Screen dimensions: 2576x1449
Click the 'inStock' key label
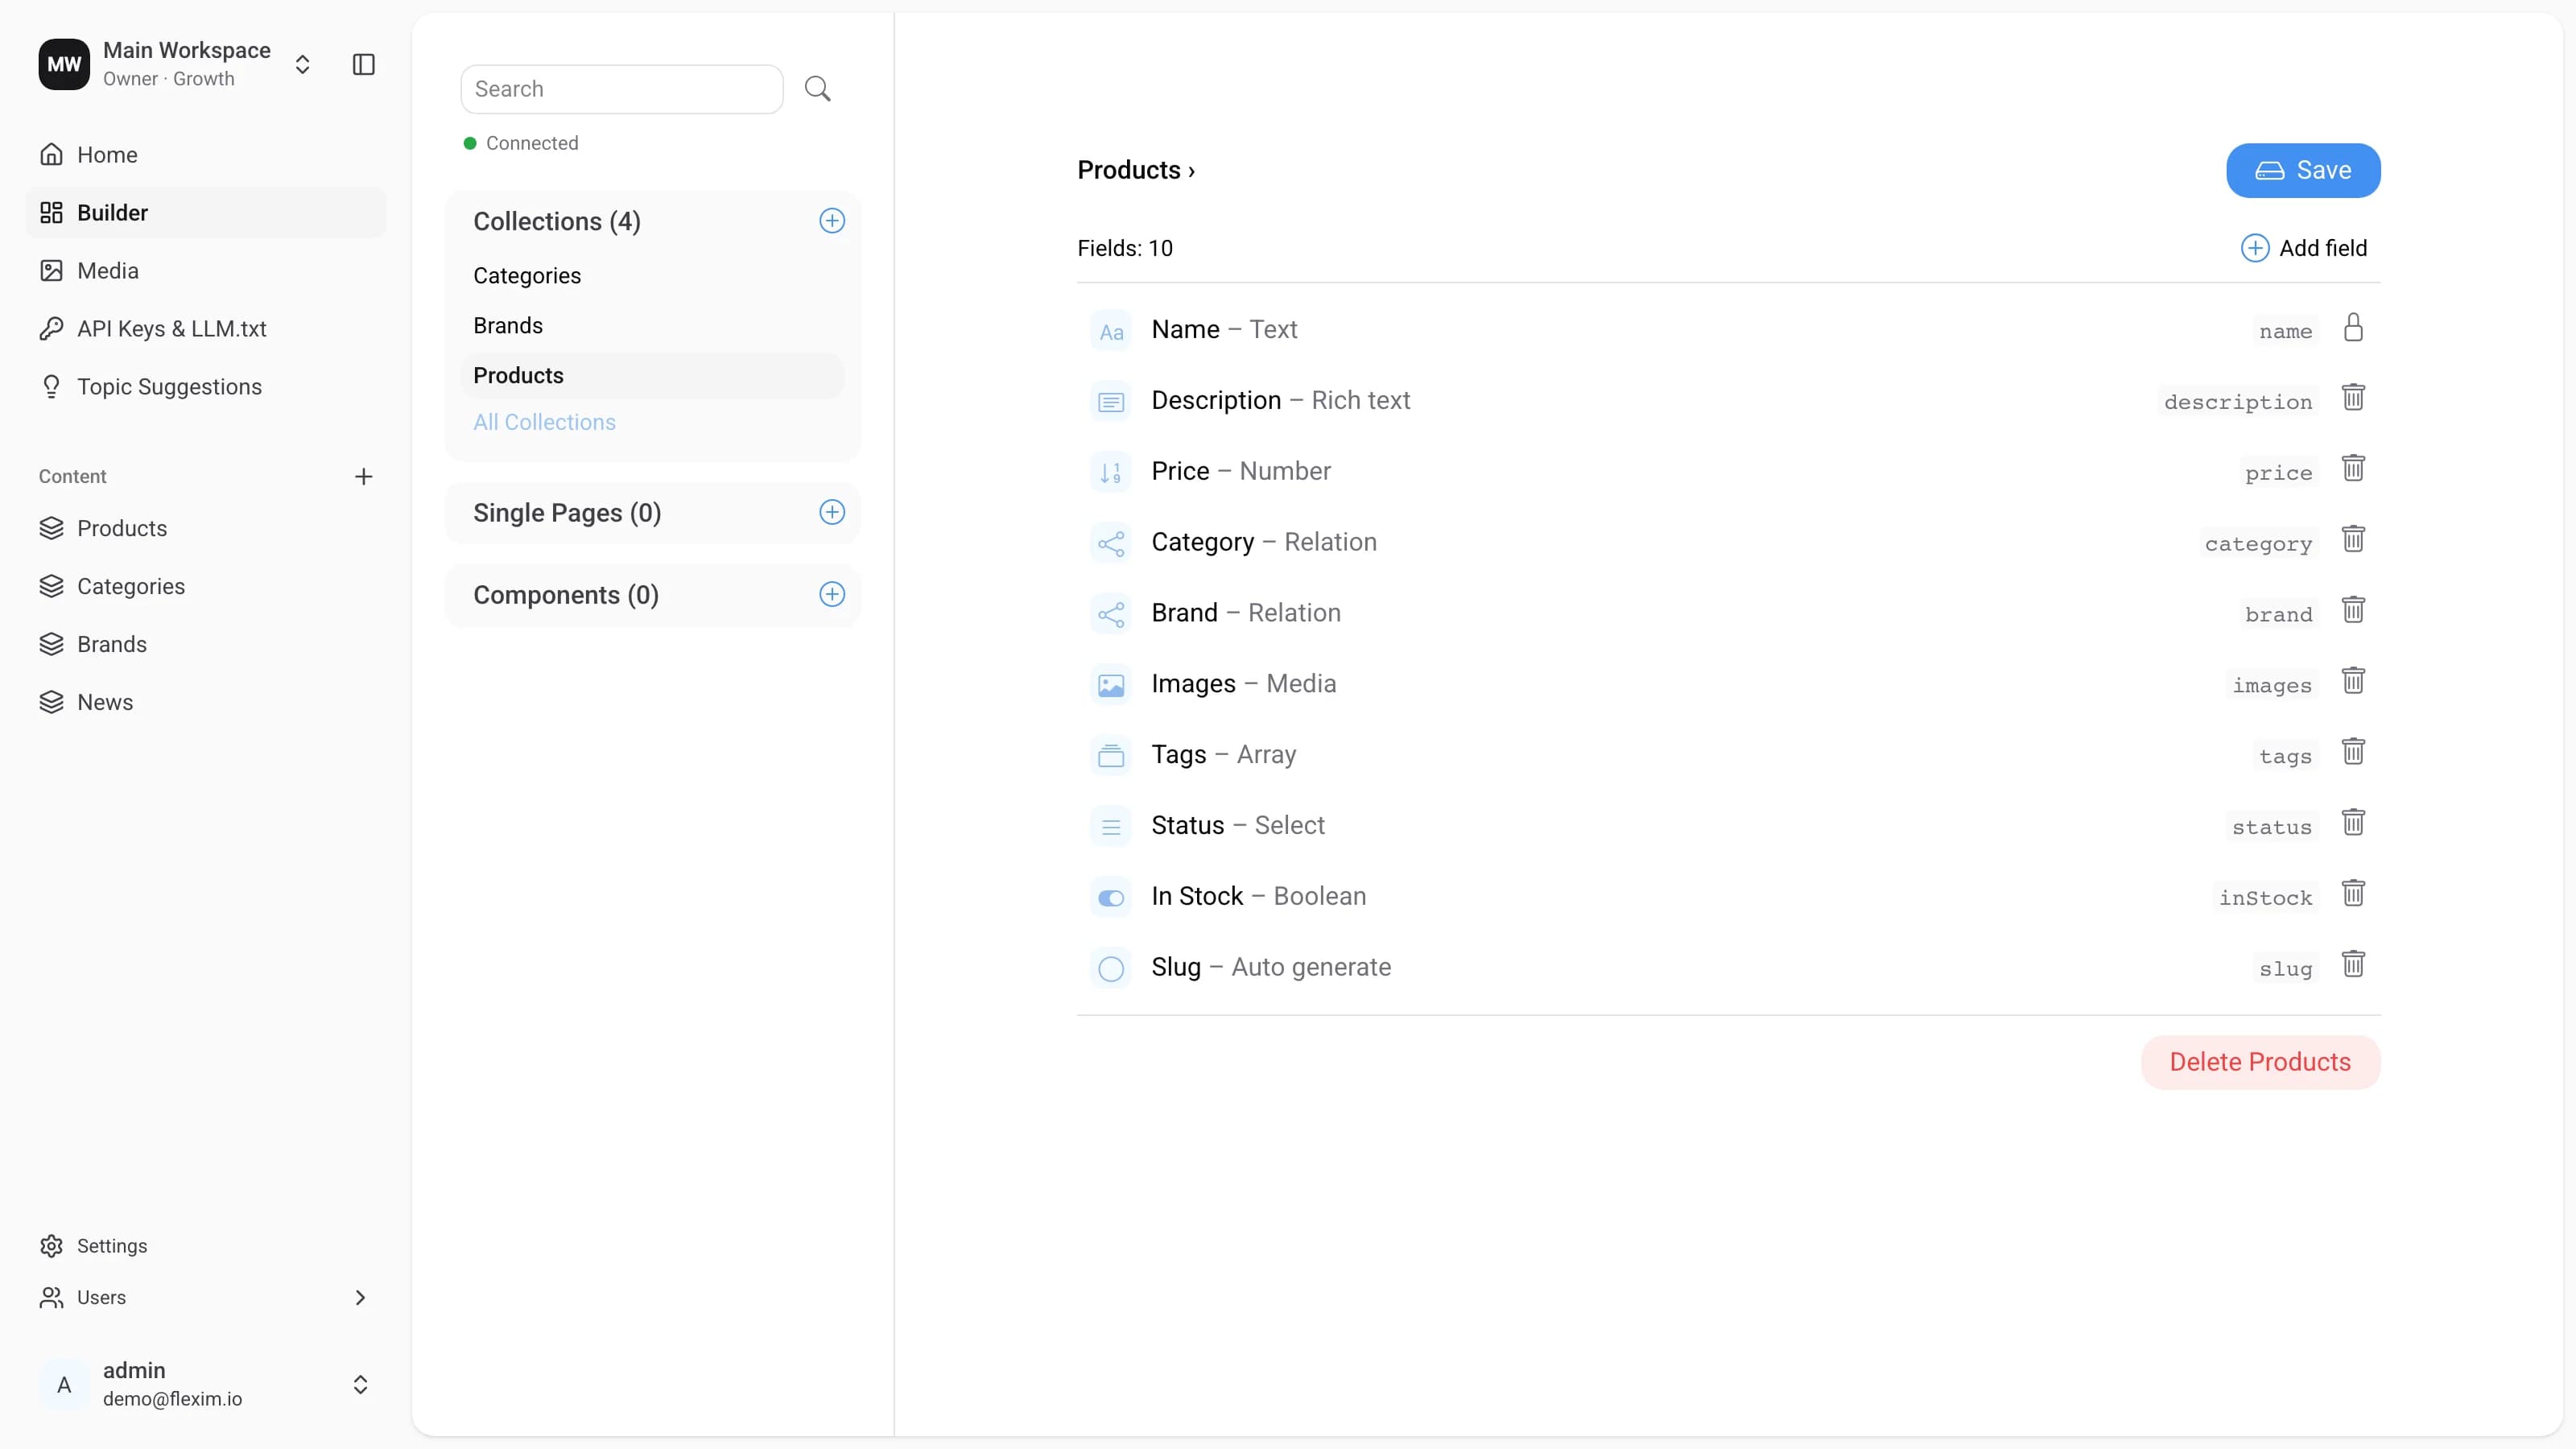click(x=2265, y=898)
